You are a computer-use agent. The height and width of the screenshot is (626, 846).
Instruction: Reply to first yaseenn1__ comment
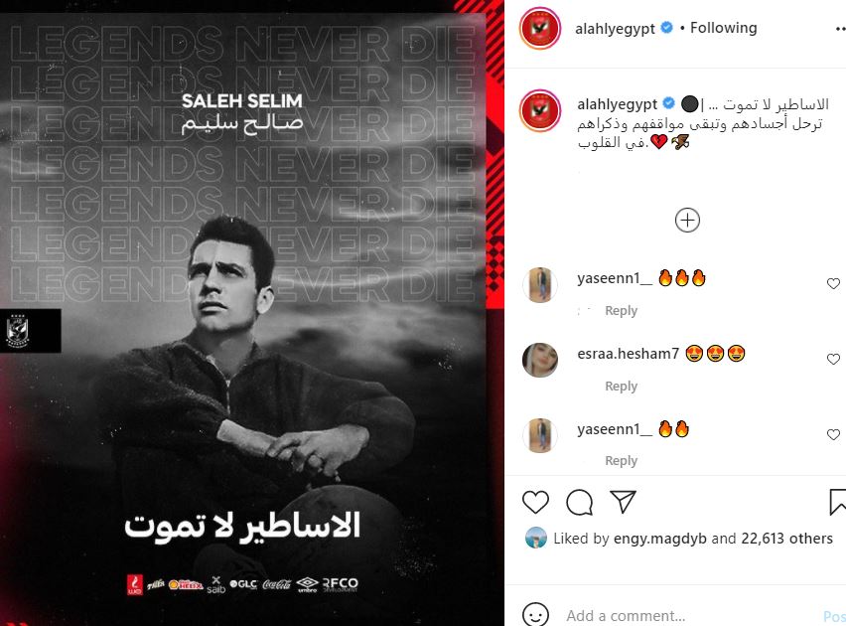click(621, 311)
